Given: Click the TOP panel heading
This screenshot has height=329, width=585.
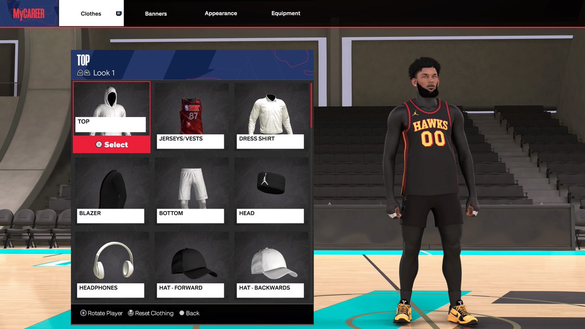Looking at the screenshot, I should coord(83,60).
